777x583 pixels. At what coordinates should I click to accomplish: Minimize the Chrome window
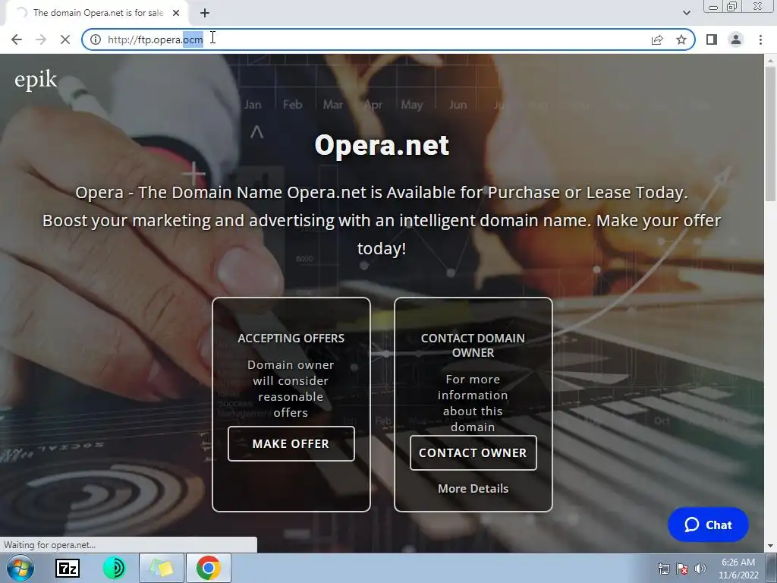pos(713,6)
